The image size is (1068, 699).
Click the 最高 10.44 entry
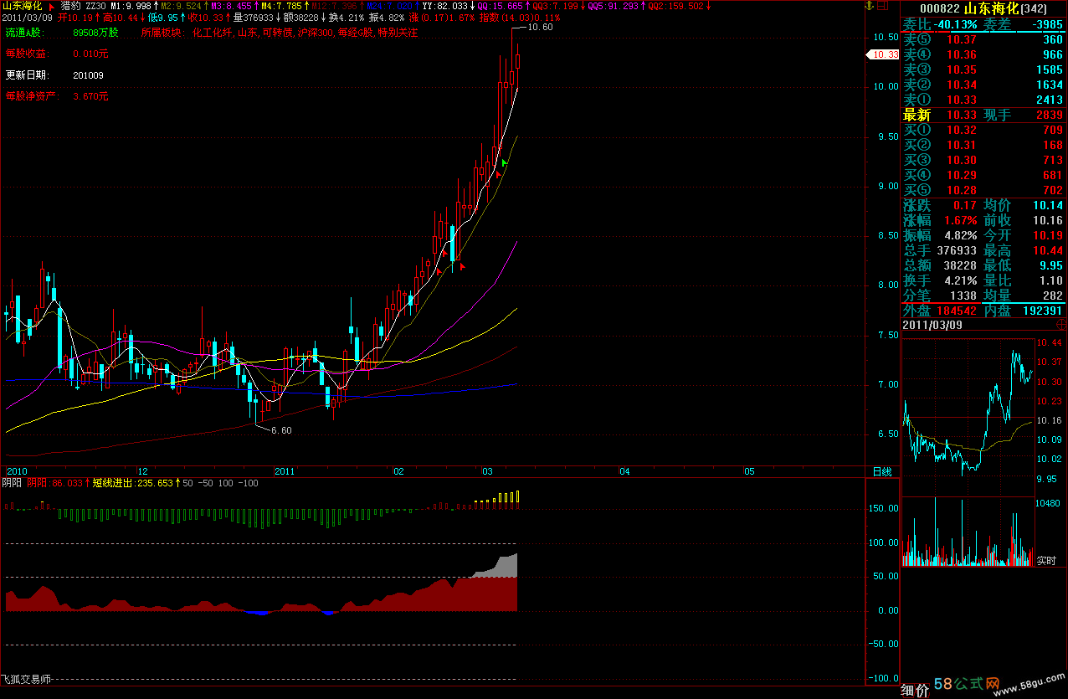coord(1024,250)
